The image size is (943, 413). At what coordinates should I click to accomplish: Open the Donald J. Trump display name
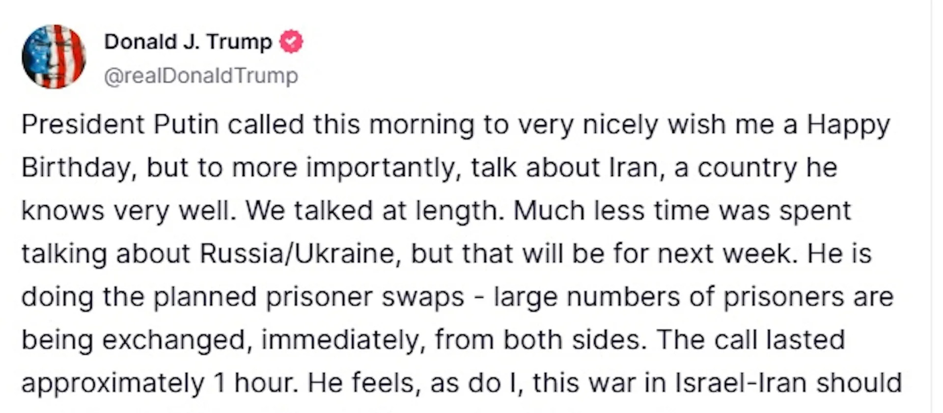click(188, 42)
